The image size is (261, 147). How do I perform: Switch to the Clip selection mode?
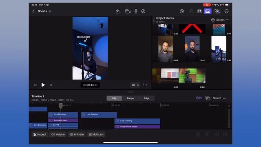pos(114,98)
